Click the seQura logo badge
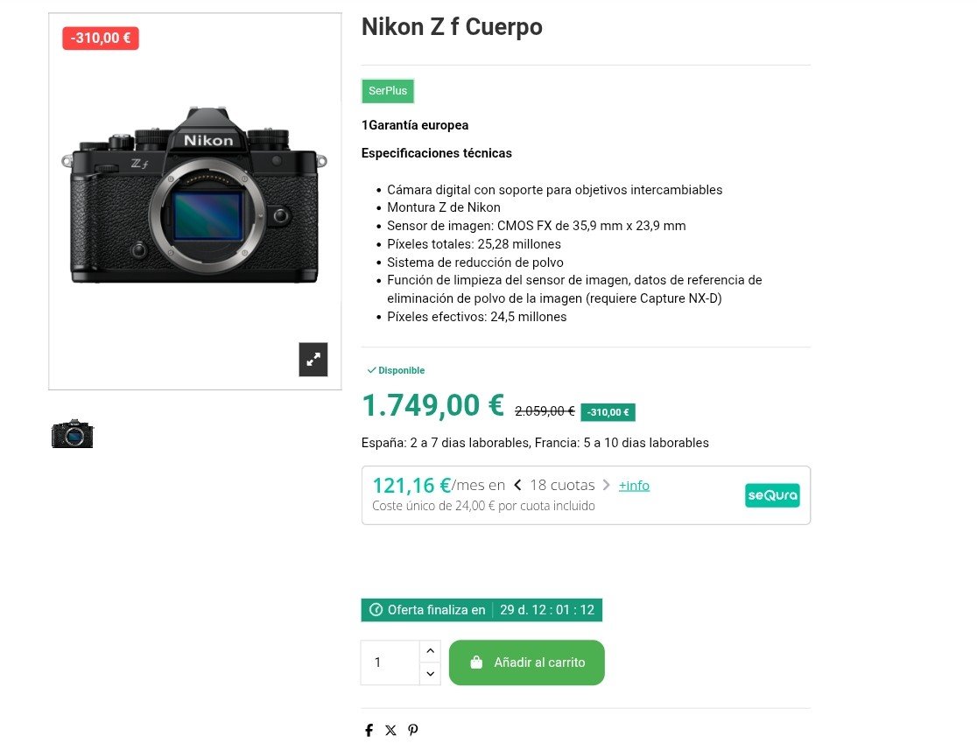 [x=772, y=495]
